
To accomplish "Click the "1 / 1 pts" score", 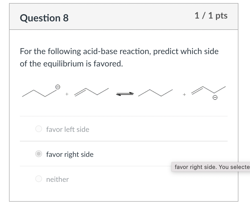I will 211,16.
